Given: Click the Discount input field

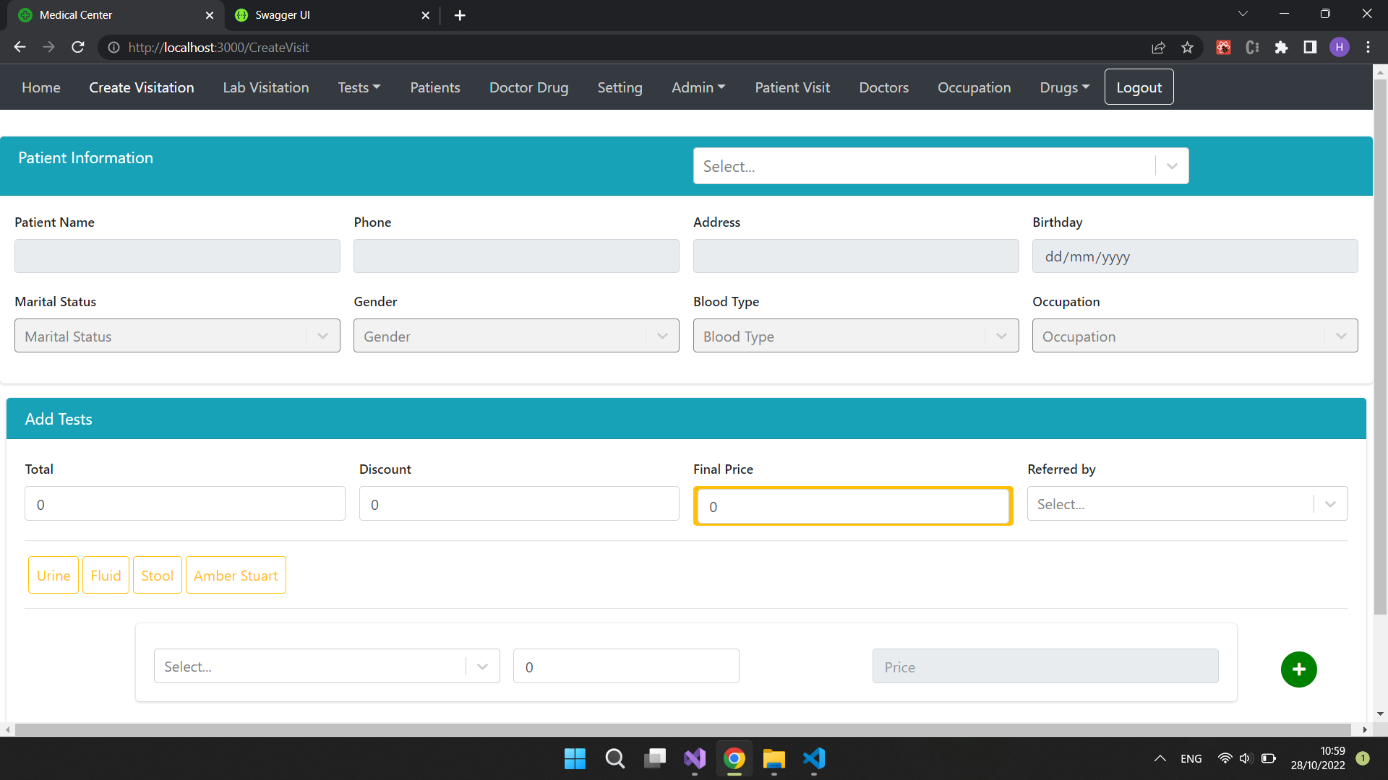Looking at the screenshot, I should tap(519, 503).
